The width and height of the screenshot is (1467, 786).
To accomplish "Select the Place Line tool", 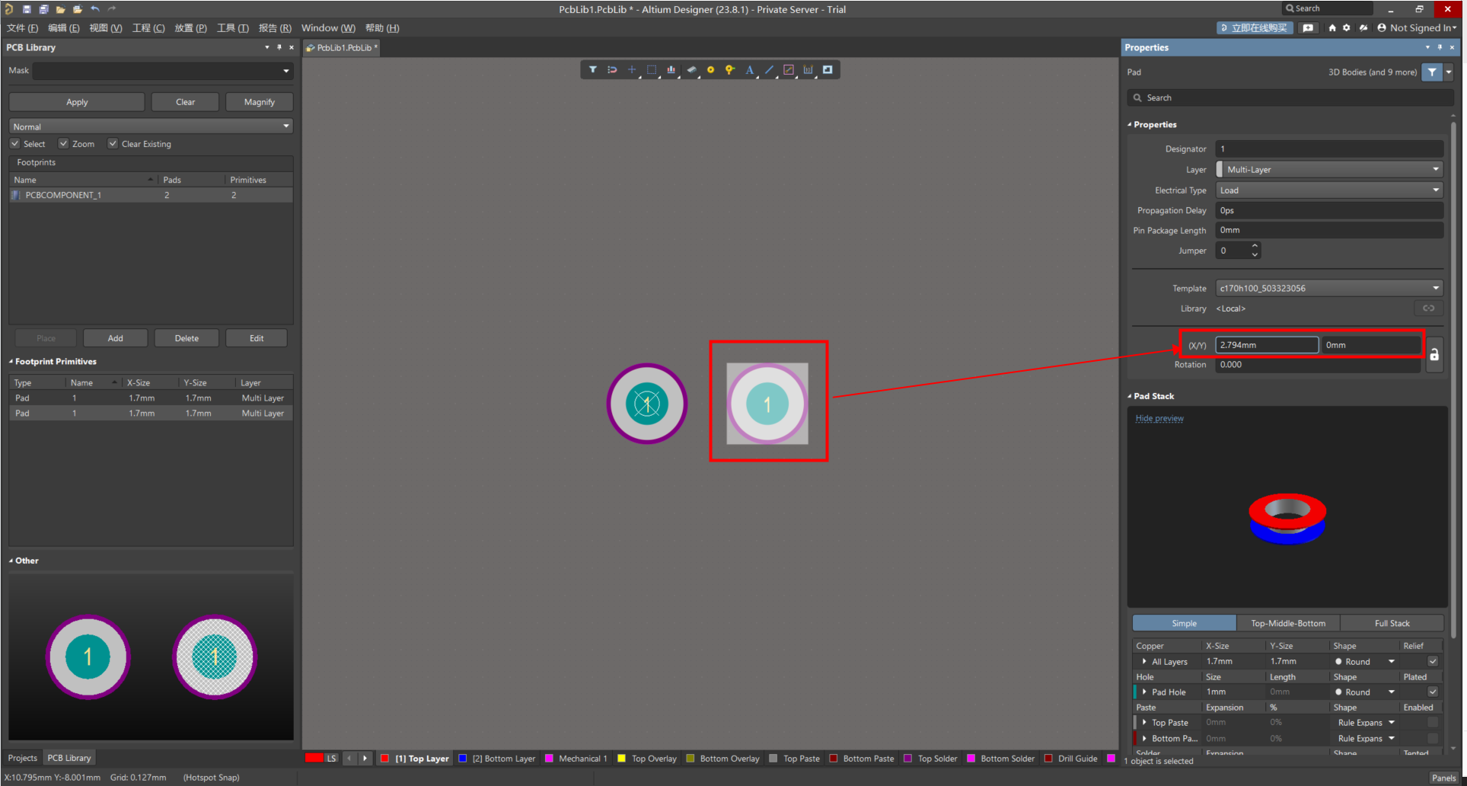I will 769,69.
